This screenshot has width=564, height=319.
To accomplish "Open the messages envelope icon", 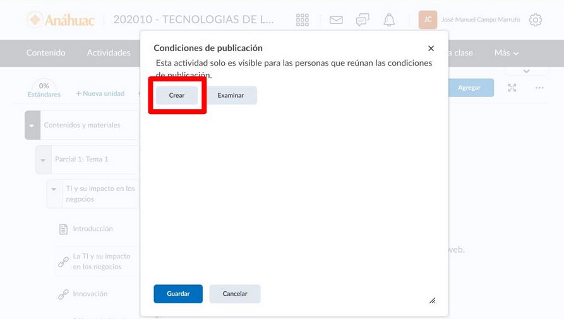I will coord(336,20).
